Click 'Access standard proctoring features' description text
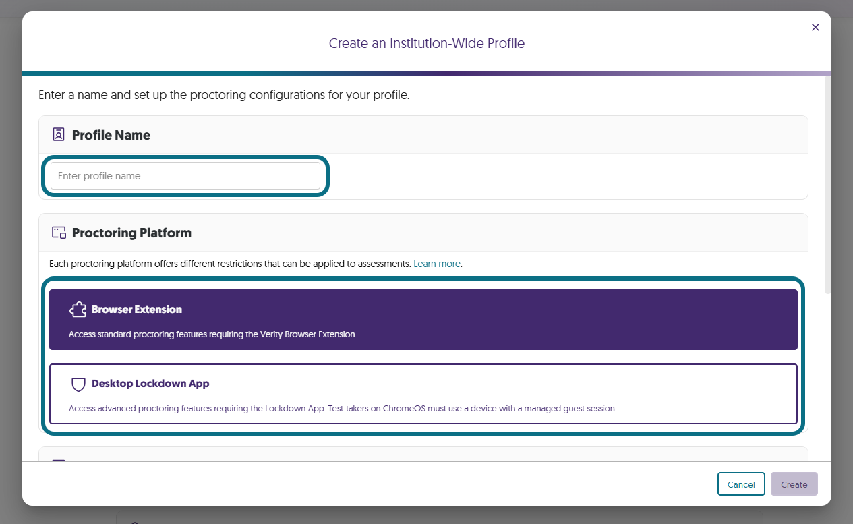 point(212,334)
